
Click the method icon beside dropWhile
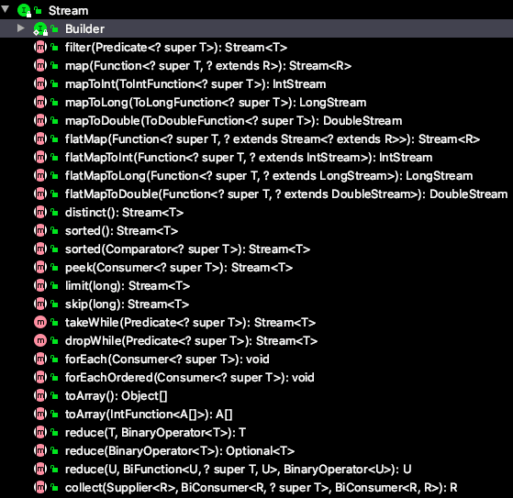[40, 341]
